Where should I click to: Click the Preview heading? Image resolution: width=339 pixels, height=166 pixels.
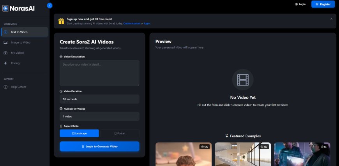(x=163, y=41)
